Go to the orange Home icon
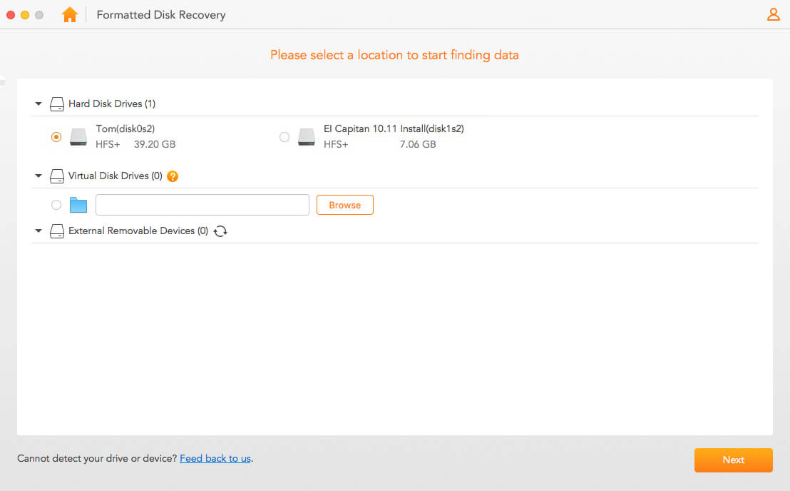Viewport: 790px width, 491px height. click(x=70, y=14)
